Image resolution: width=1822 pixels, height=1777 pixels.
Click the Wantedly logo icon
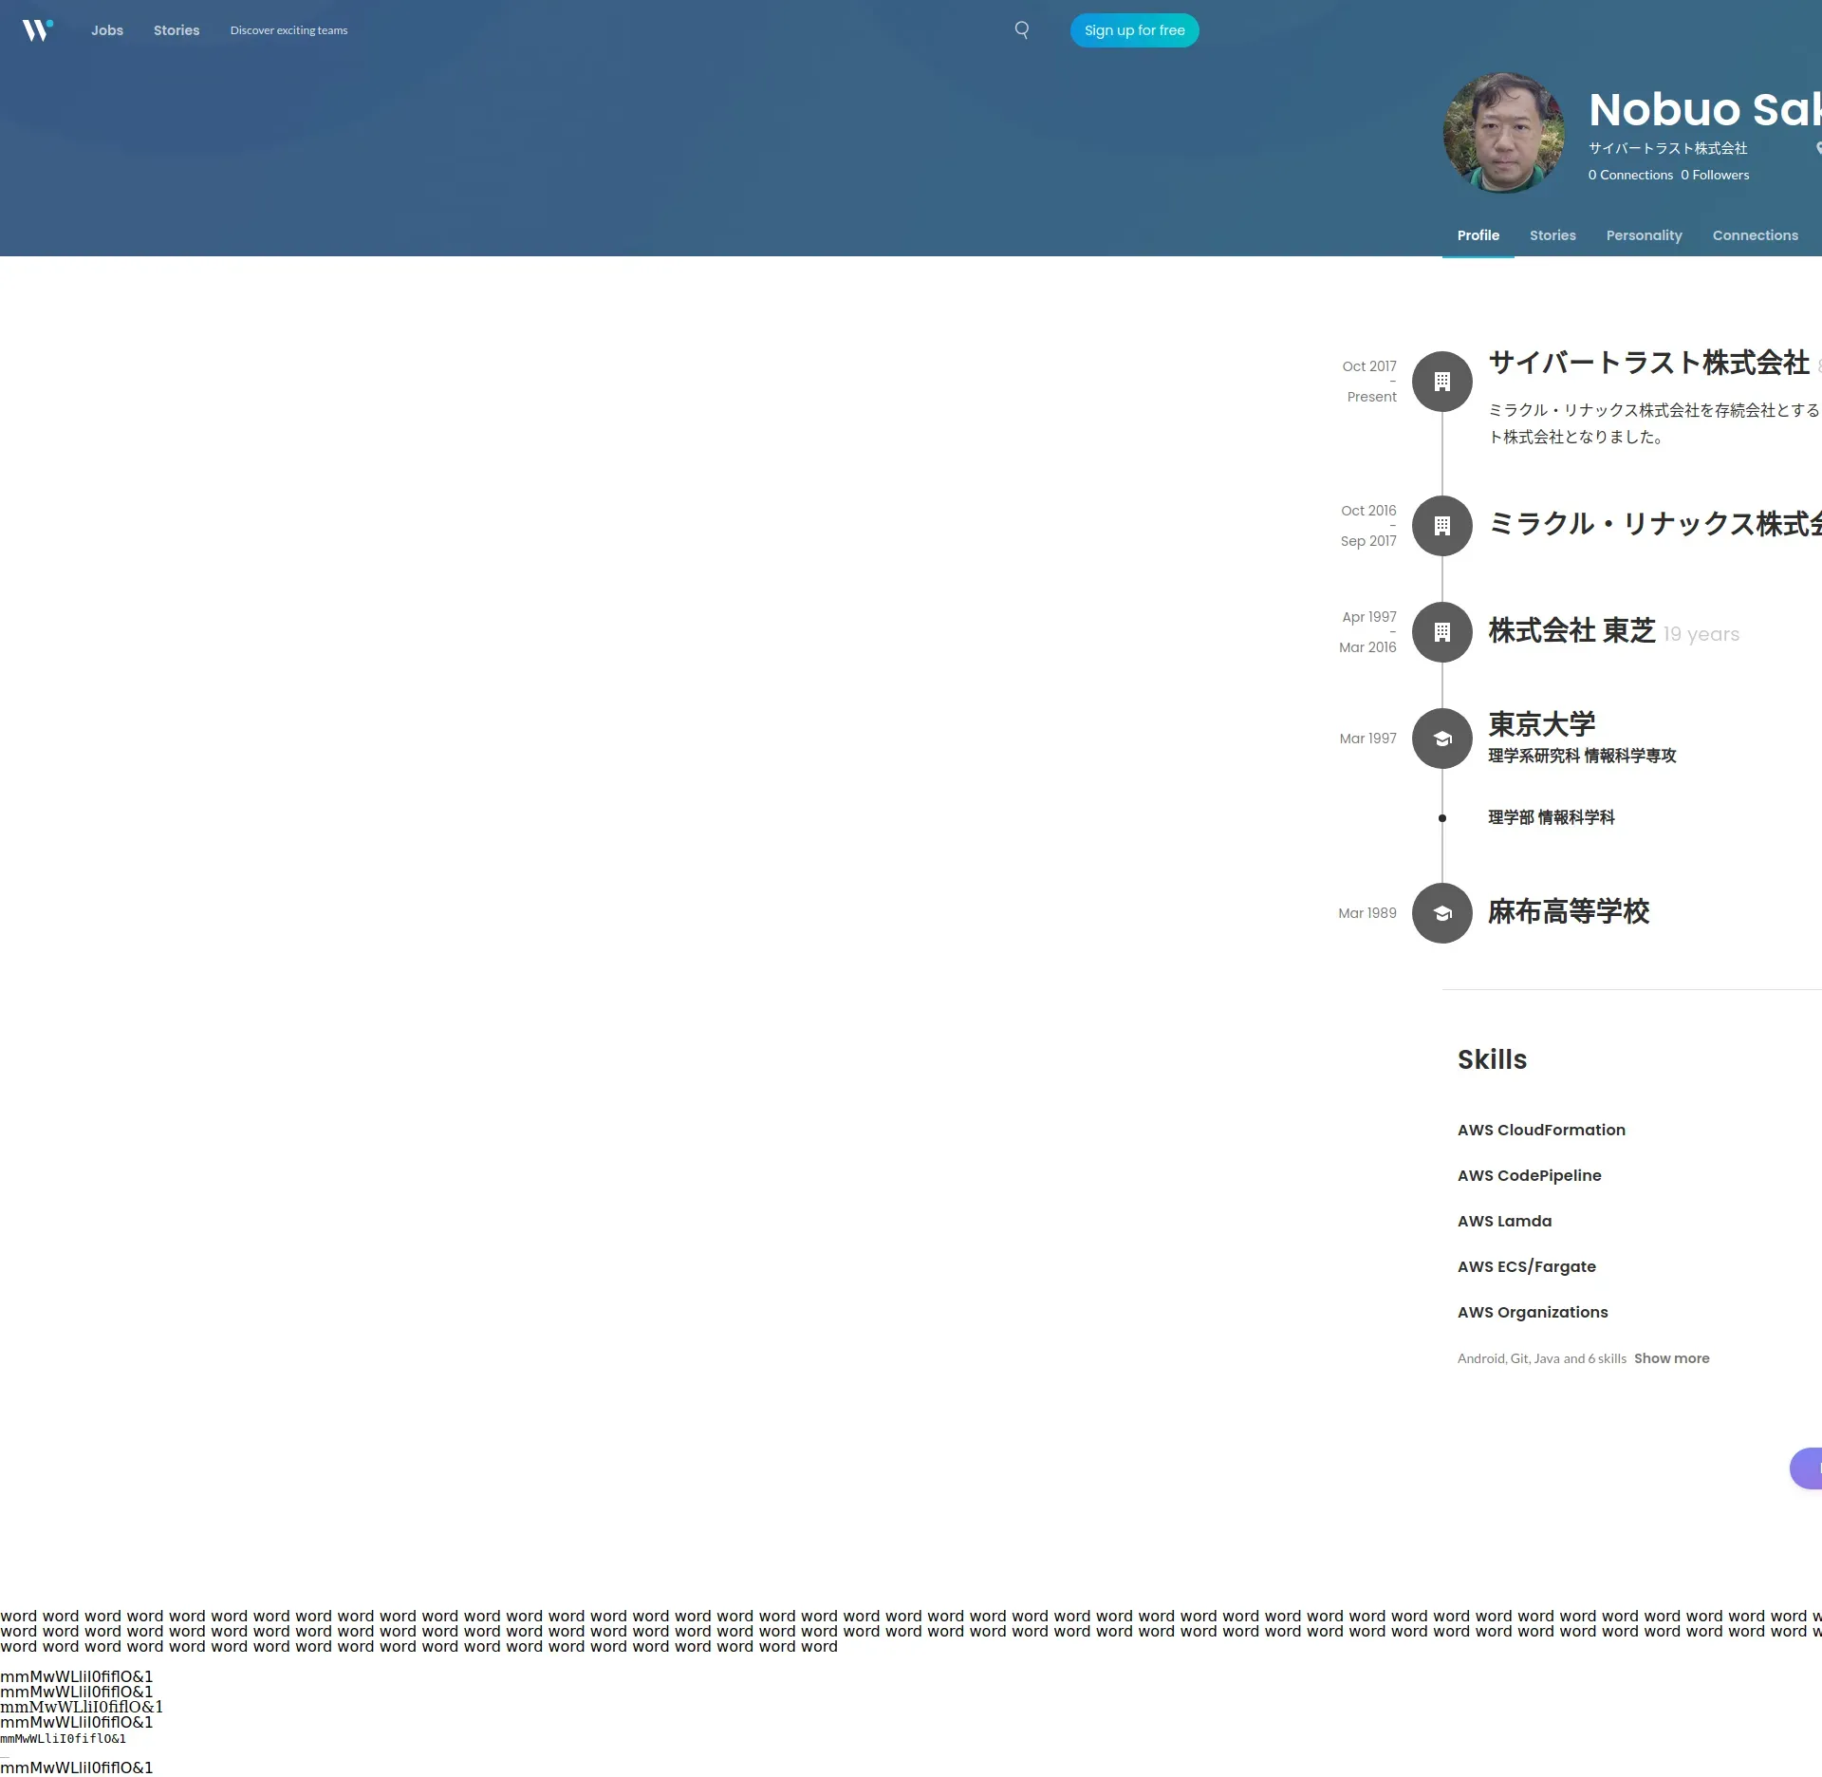pyautogui.click(x=37, y=30)
